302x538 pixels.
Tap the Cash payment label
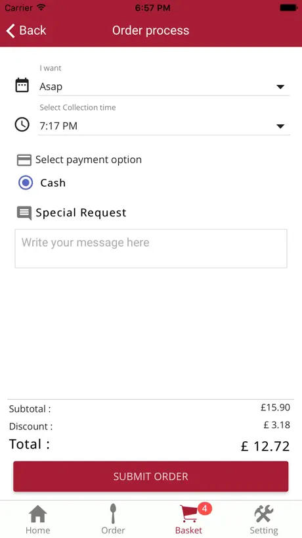click(53, 183)
